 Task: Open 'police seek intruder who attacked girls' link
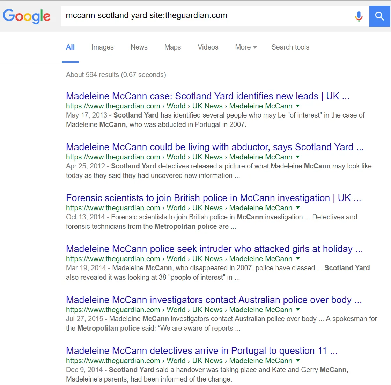click(214, 249)
